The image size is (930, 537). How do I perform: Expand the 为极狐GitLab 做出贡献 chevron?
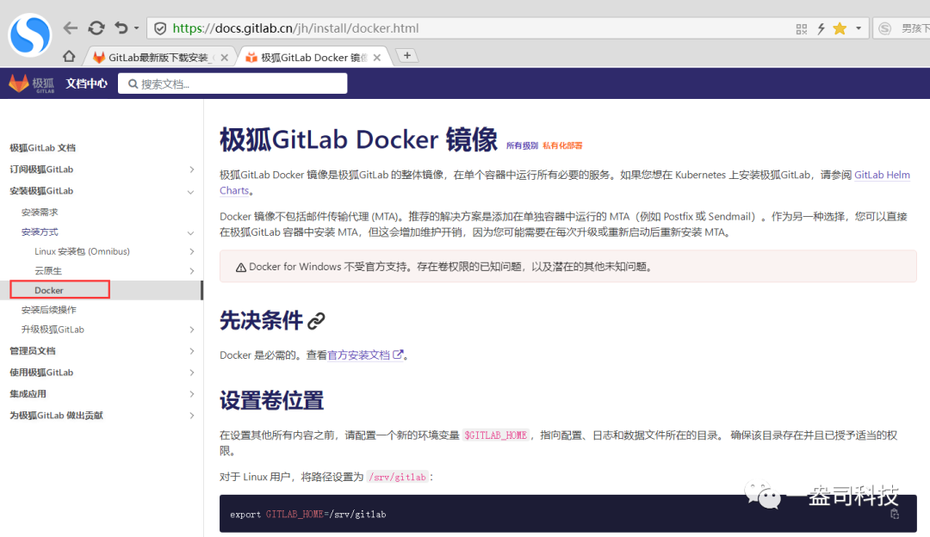click(x=191, y=416)
